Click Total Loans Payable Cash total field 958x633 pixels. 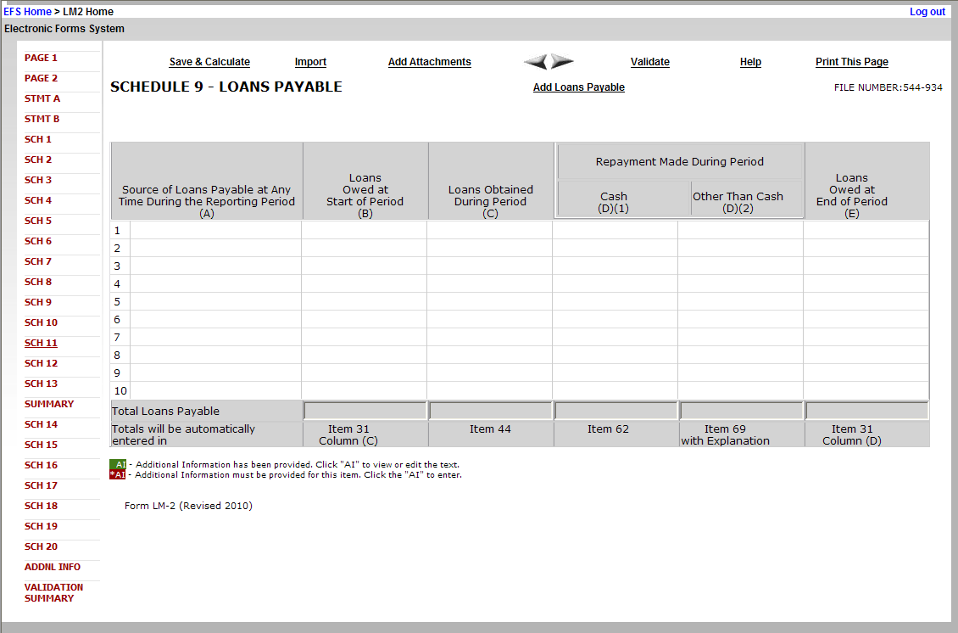[x=615, y=411]
